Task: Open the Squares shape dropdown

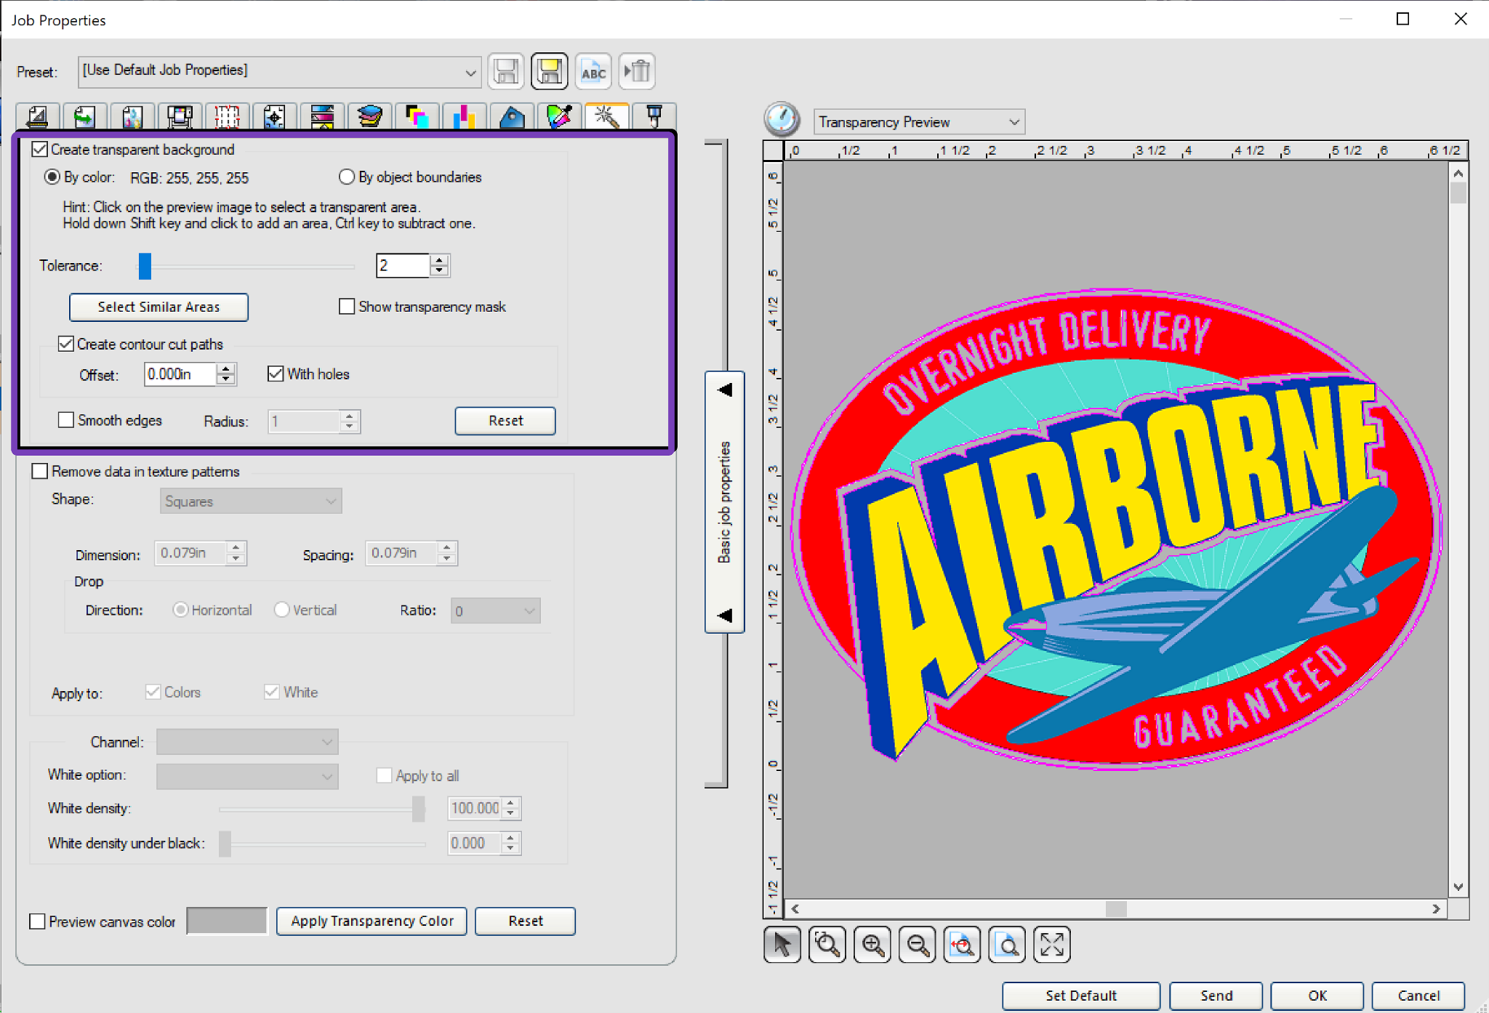Action: point(251,501)
